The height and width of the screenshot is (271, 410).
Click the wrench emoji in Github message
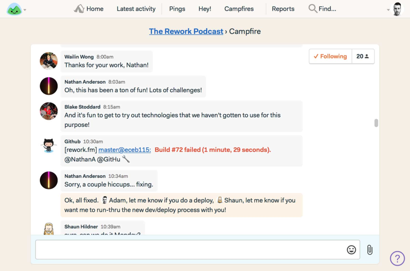[126, 159]
